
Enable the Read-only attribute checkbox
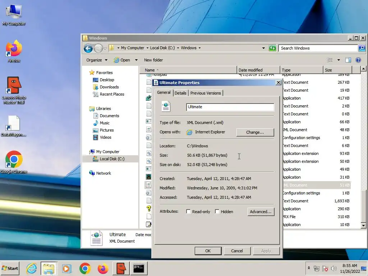[x=188, y=211]
